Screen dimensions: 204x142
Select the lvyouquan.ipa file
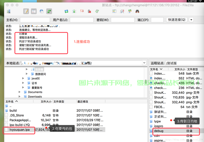coord(19,130)
